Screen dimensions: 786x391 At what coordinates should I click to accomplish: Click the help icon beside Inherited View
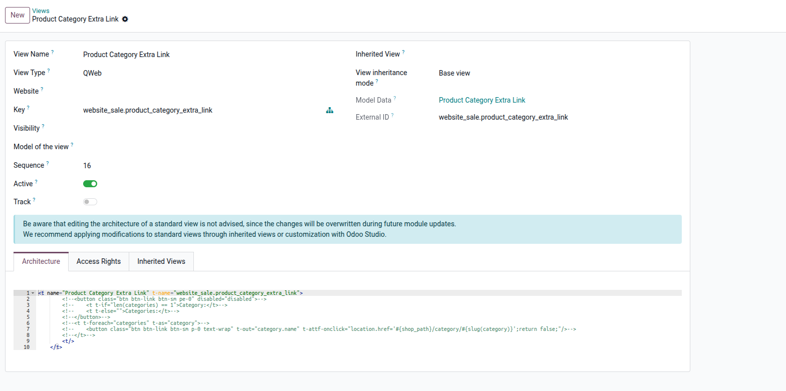click(x=403, y=52)
